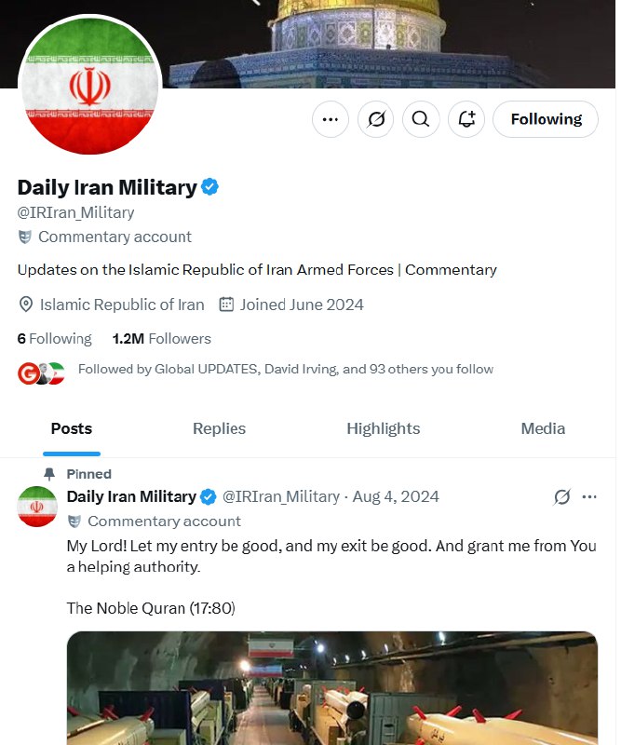The image size is (621, 745).
Task: View the 6 Following list
Action: tap(55, 339)
